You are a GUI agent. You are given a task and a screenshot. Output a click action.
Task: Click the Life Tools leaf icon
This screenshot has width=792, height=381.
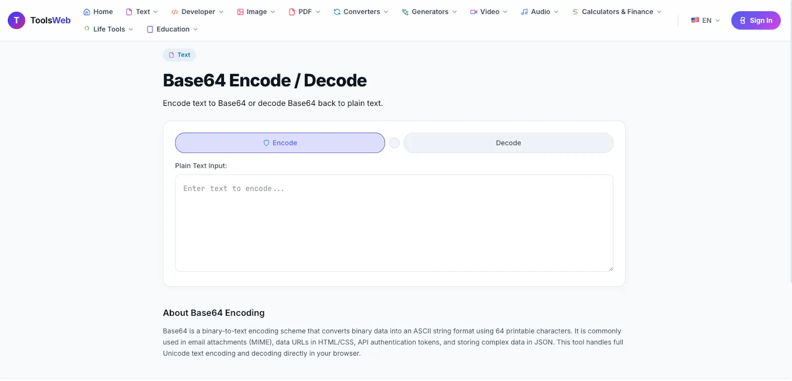pos(87,29)
